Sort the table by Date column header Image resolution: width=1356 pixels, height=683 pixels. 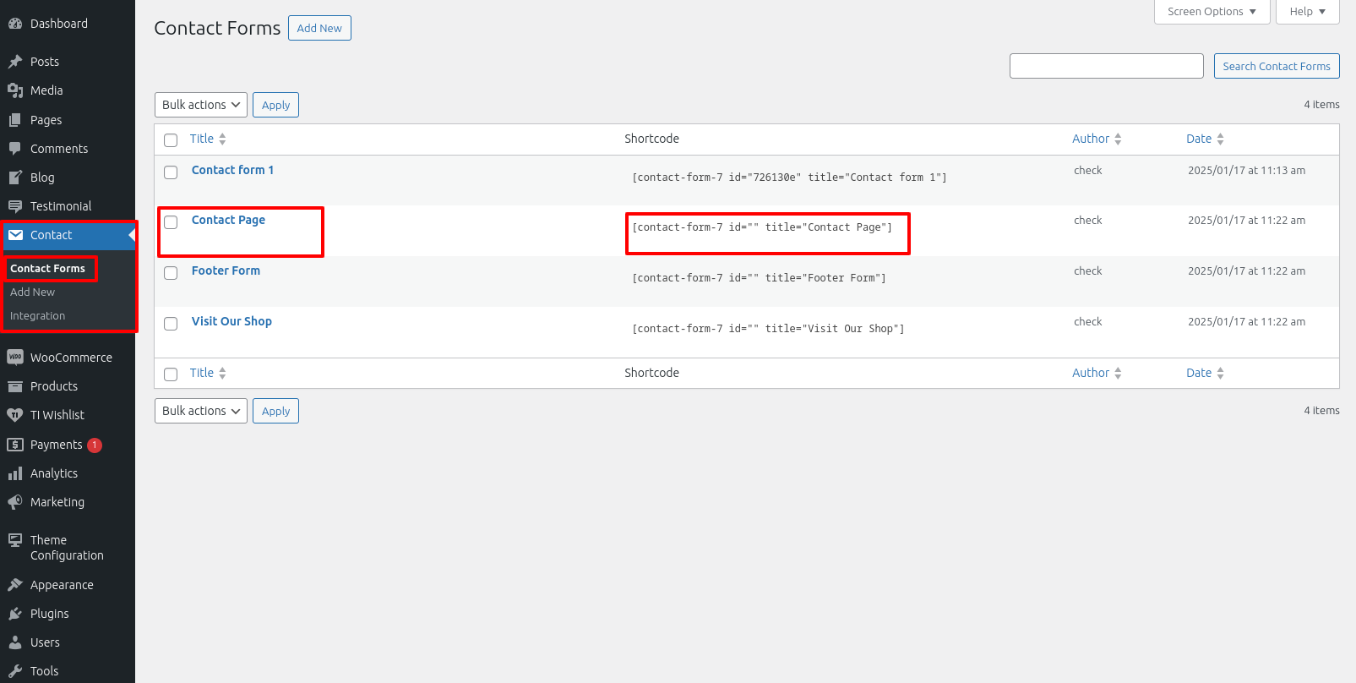click(x=1199, y=139)
